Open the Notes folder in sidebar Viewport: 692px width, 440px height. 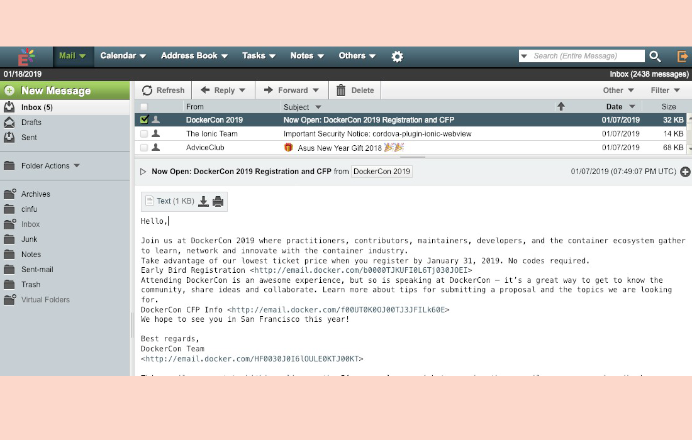click(x=31, y=255)
